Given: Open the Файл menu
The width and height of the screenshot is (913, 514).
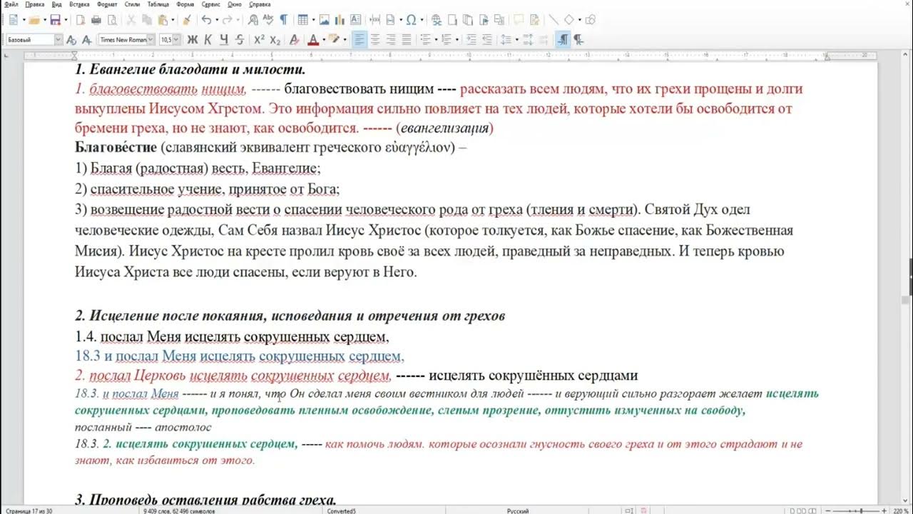Looking at the screenshot, I should pyautogui.click(x=11, y=4).
